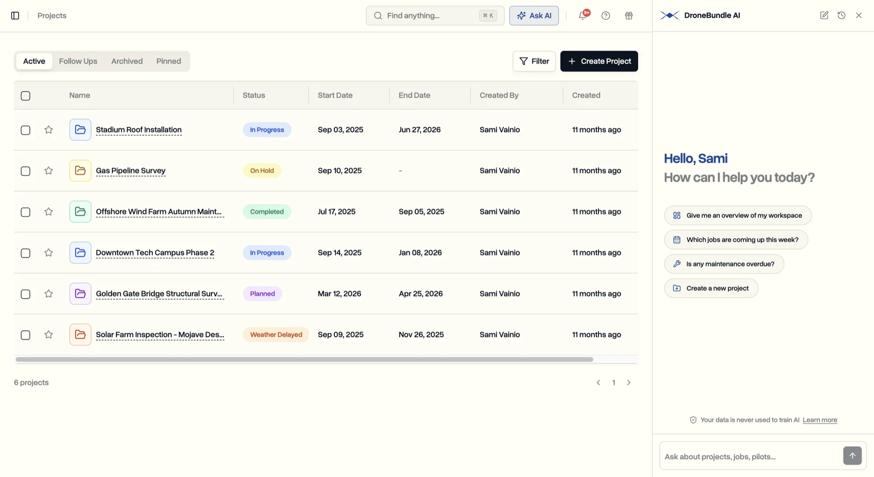874x477 pixels.
Task: Click the Gas Pipeline Survey folder icon
Action: click(80, 171)
